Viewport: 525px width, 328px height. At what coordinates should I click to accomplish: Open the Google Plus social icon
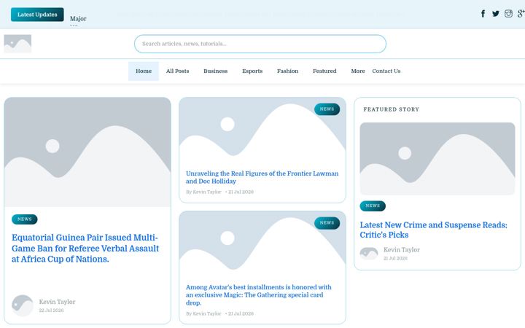(x=521, y=14)
